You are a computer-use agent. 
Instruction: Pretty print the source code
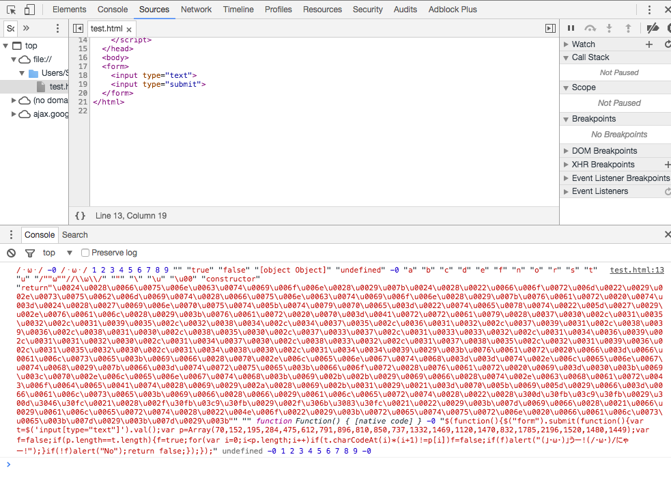(80, 216)
